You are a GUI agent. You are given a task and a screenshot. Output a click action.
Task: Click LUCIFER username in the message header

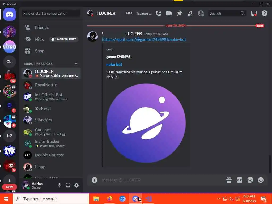point(134,34)
